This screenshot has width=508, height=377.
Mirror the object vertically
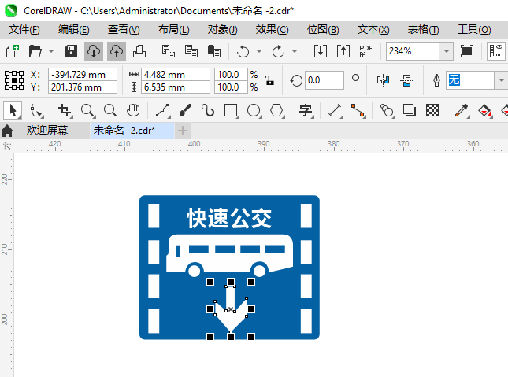pyautogui.click(x=406, y=80)
